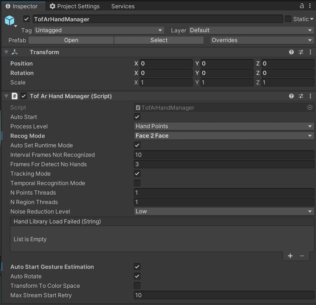The height and width of the screenshot is (305, 316).
Task: Open the Transform component kebab menu
Action: (310, 52)
